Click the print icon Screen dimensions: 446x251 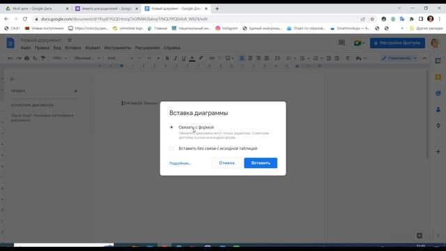26,59
